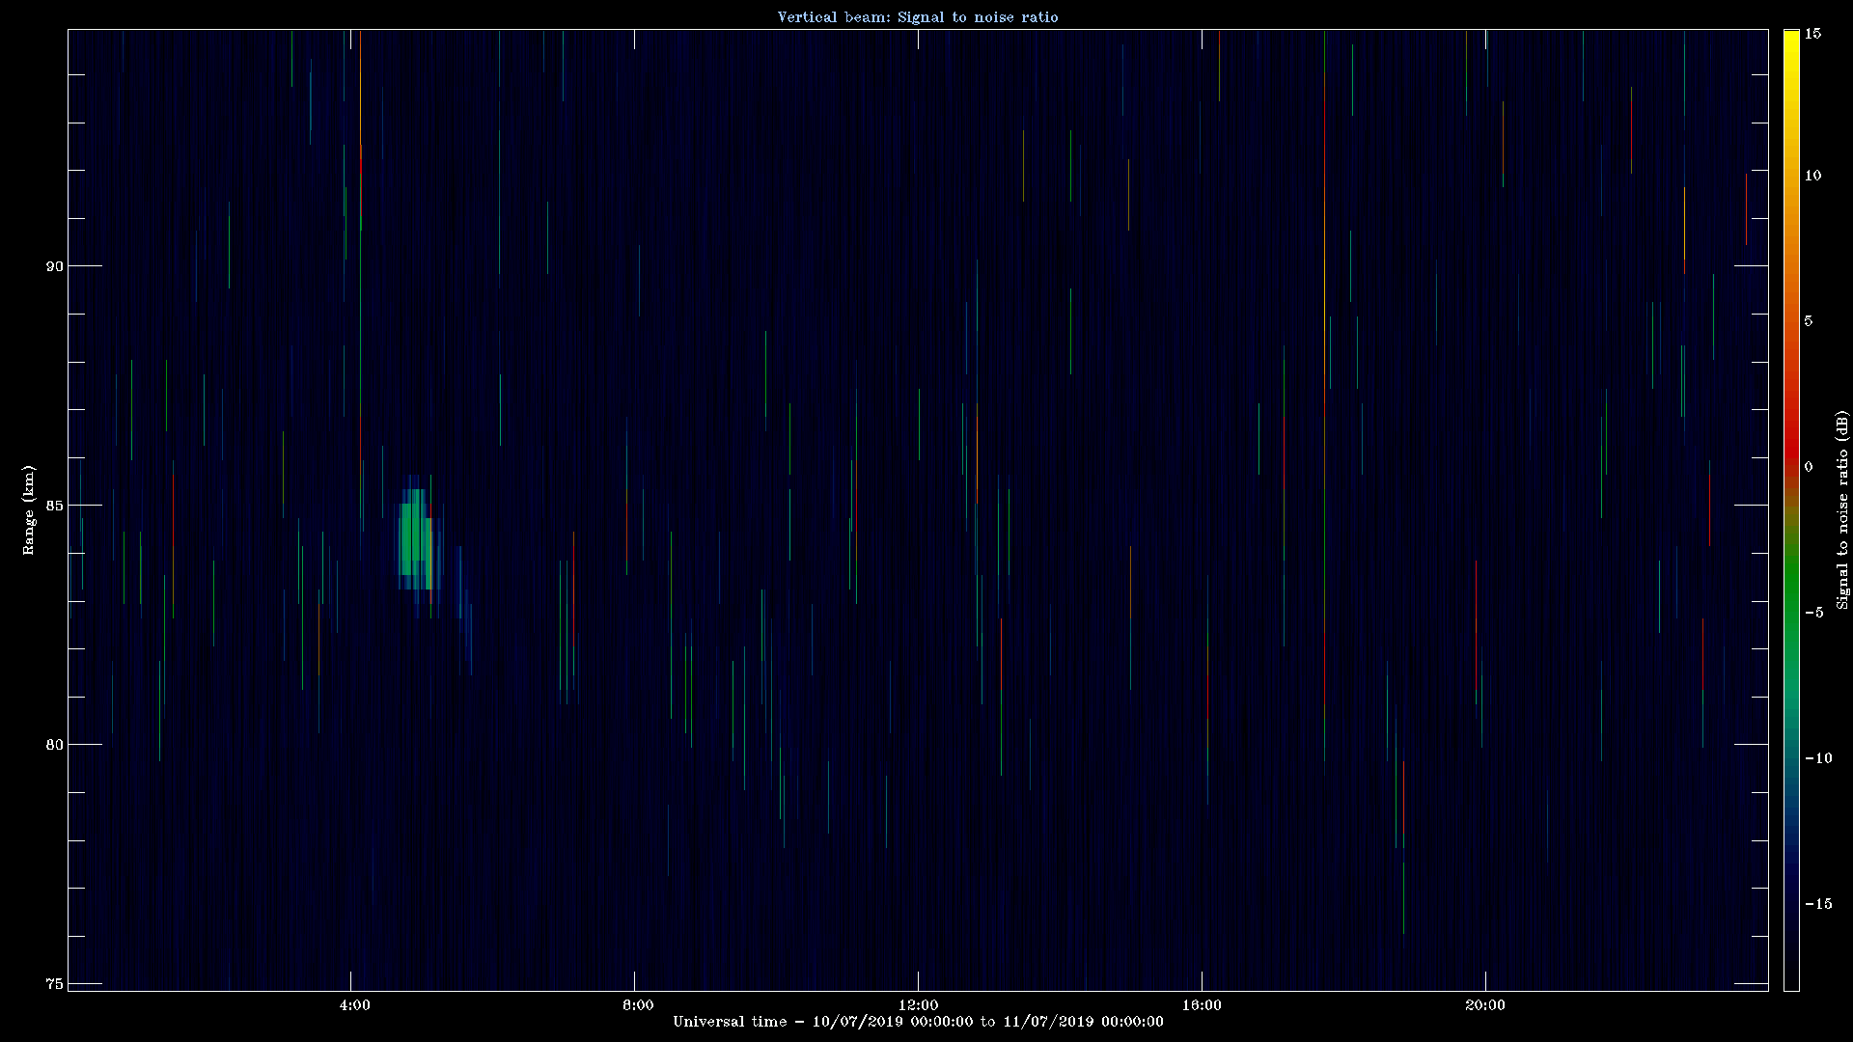Screen dimensions: 1853x1042
Task: Click the 8:00 time tick label
Action: coord(638,1005)
